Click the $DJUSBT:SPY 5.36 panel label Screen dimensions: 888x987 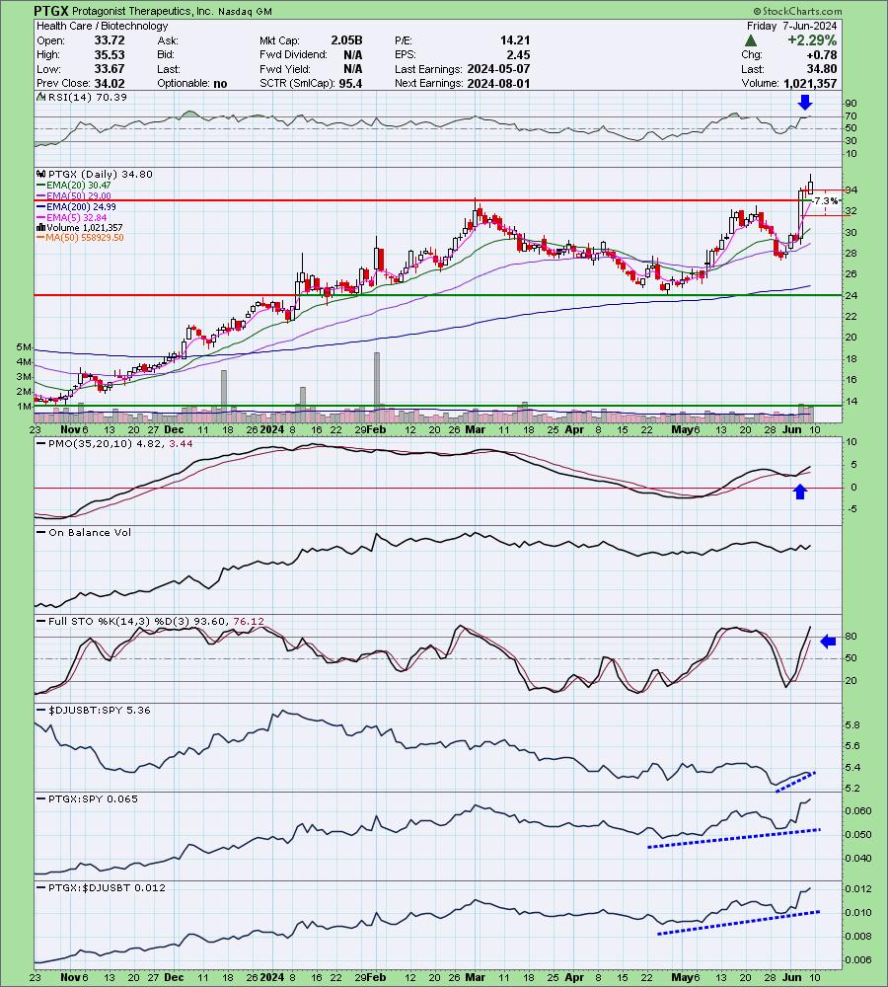tap(100, 710)
